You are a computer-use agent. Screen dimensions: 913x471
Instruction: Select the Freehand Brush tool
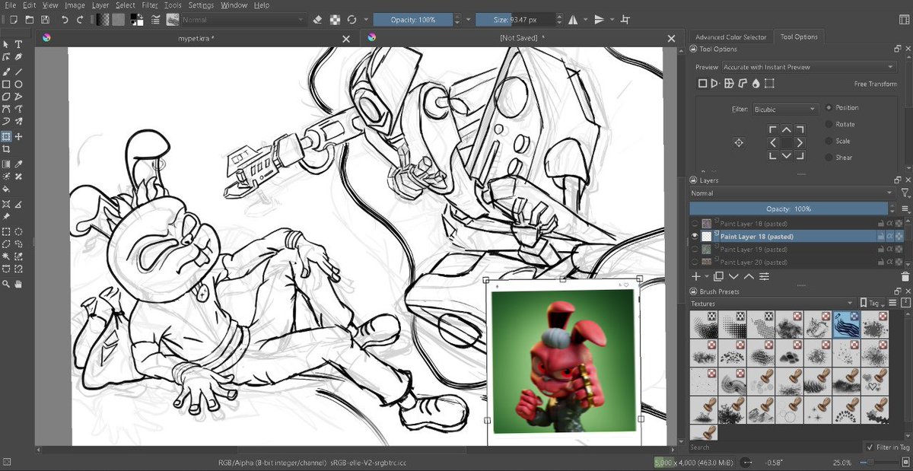point(6,72)
